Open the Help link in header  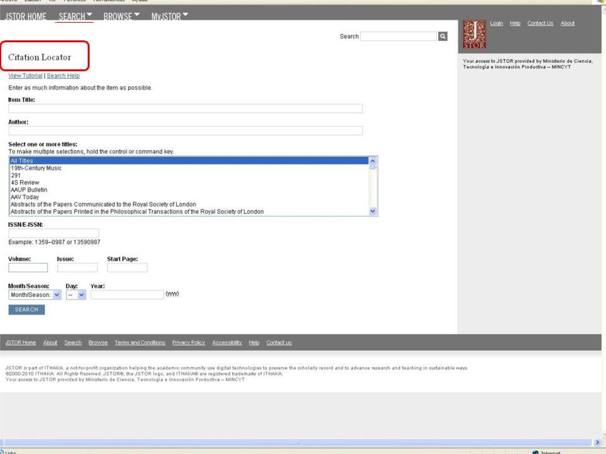click(x=515, y=23)
